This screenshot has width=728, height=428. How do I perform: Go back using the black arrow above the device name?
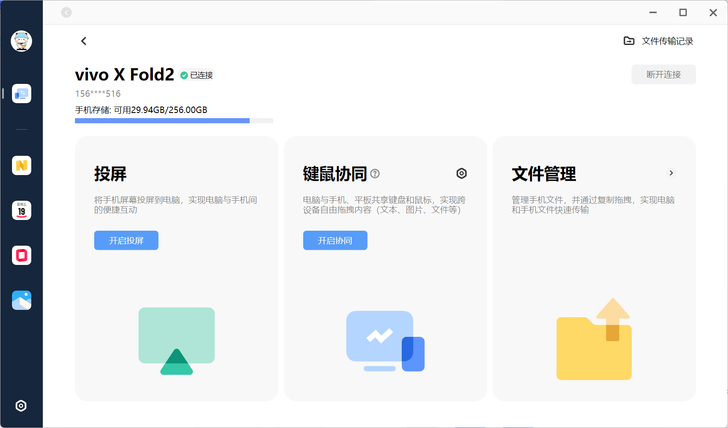tap(84, 41)
